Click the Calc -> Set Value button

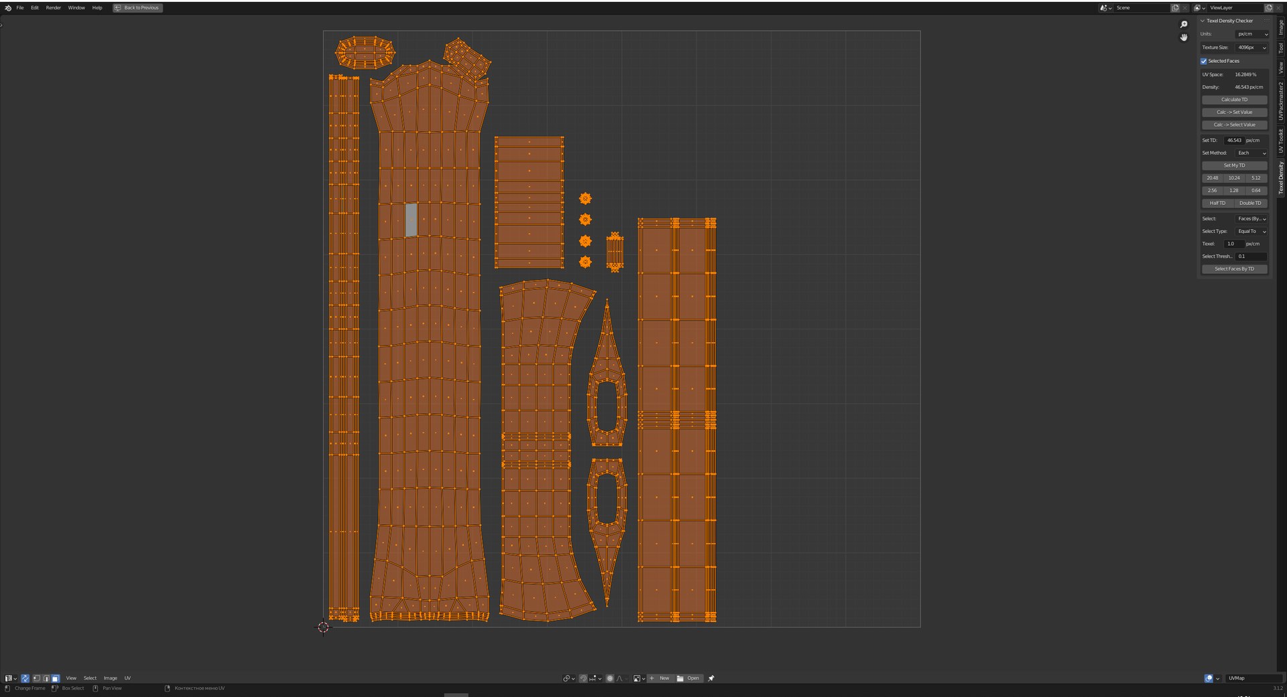click(1234, 112)
